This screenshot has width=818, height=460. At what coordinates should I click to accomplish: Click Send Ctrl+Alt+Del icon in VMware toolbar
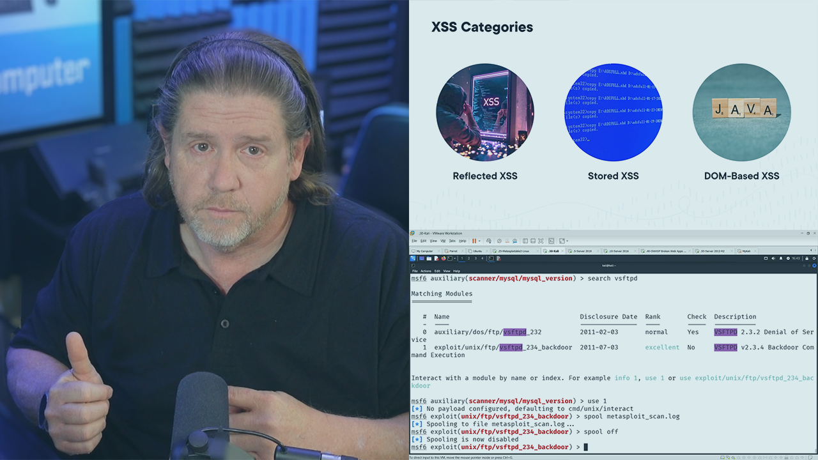coord(489,241)
